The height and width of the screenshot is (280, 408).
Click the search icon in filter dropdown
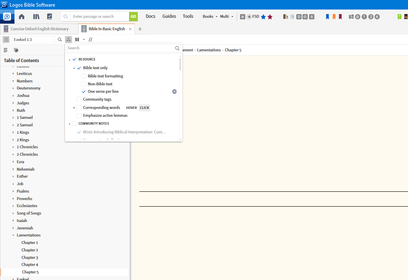[x=177, y=48]
